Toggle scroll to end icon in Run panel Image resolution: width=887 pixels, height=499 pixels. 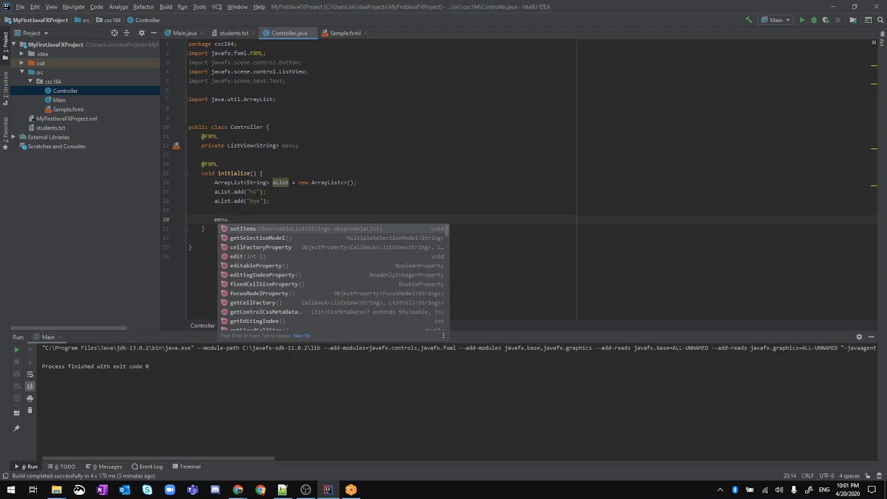click(30, 386)
